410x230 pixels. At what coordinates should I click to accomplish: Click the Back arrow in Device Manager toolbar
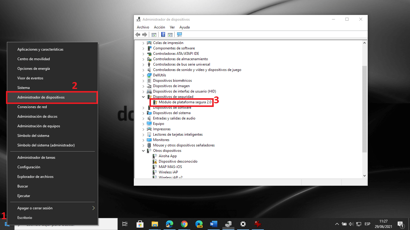pyautogui.click(x=138, y=34)
